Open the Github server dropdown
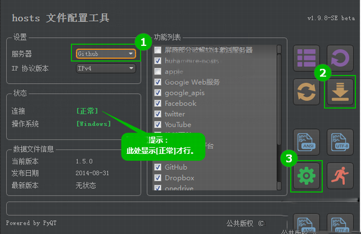 point(106,54)
